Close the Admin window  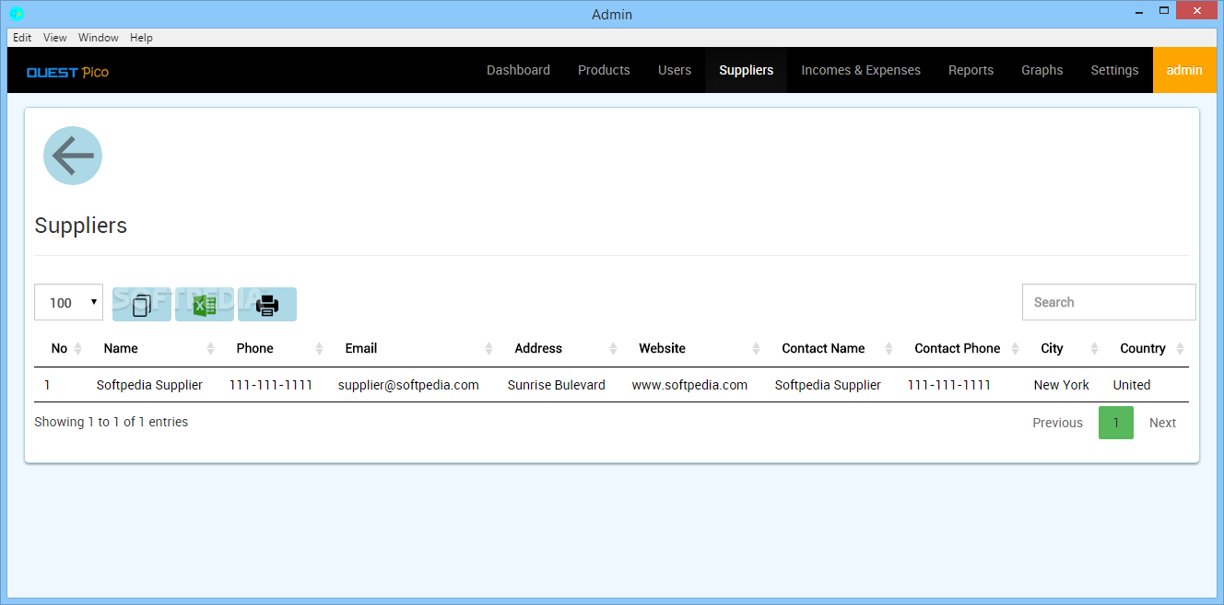click(x=1197, y=10)
